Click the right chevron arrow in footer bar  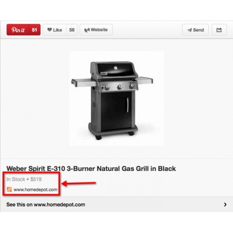click(225, 205)
